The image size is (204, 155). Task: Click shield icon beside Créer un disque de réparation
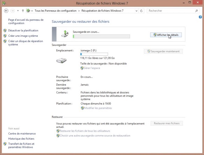(5, 41)
